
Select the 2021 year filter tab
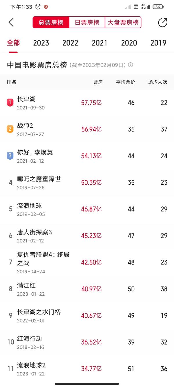point(99,43)
